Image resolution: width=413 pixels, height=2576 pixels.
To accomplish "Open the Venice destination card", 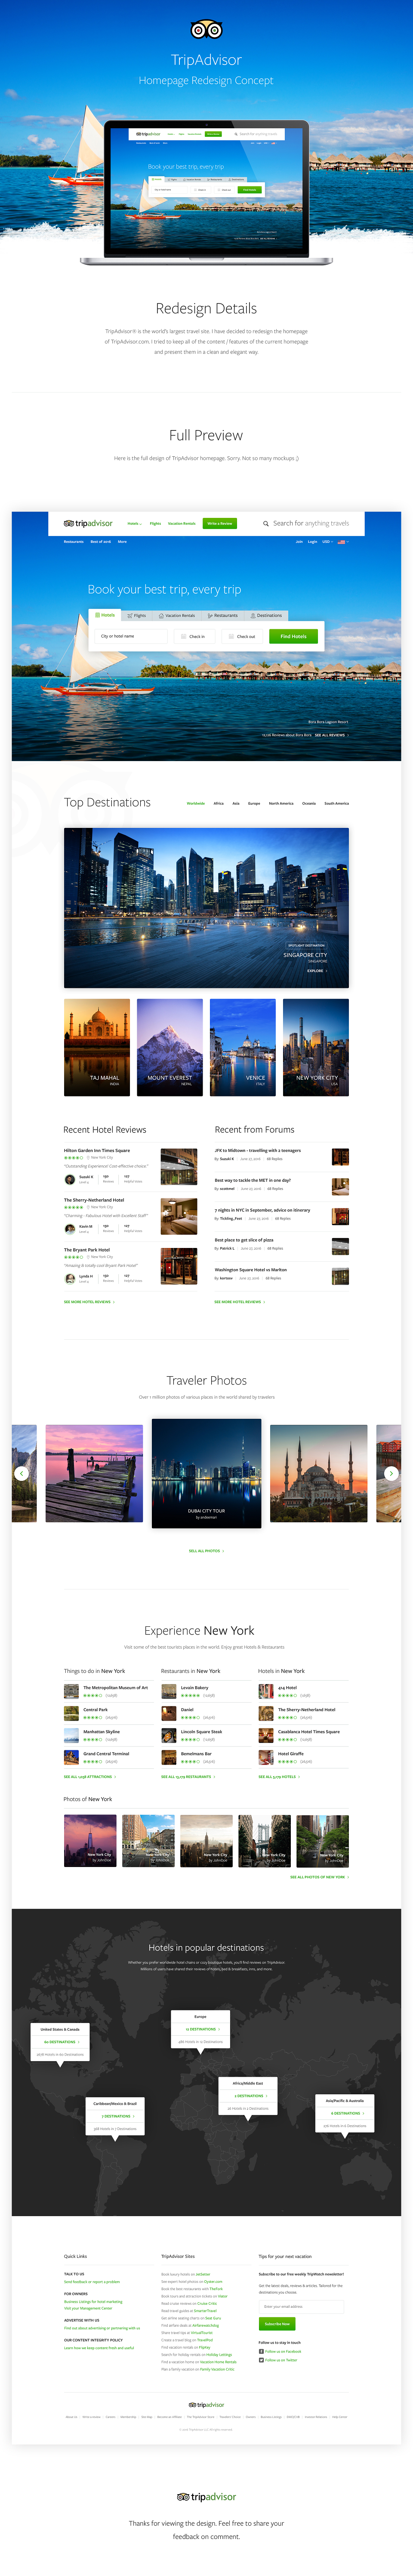I will 243,1047.
